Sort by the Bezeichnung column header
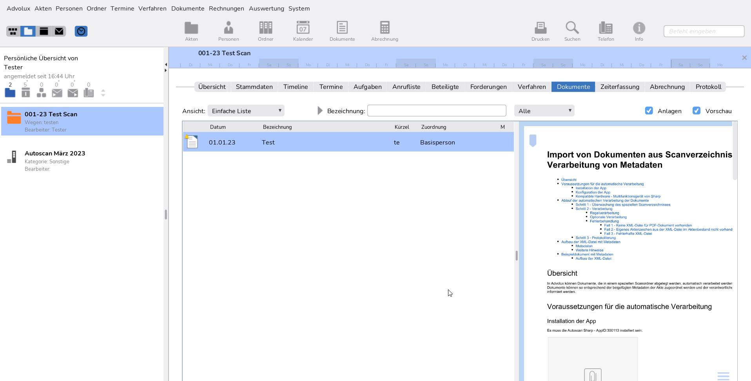The height and width of the screenshot is (381, 751). [x=277, y=127]
